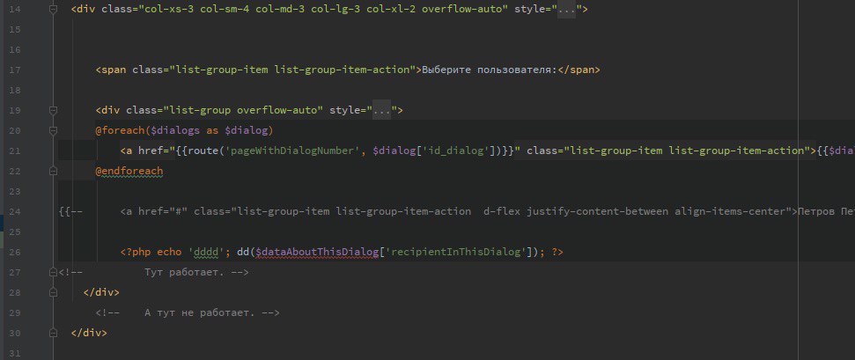Click line number 23 in the gutter
Screen dimensions: 855x360
[15, 192]
